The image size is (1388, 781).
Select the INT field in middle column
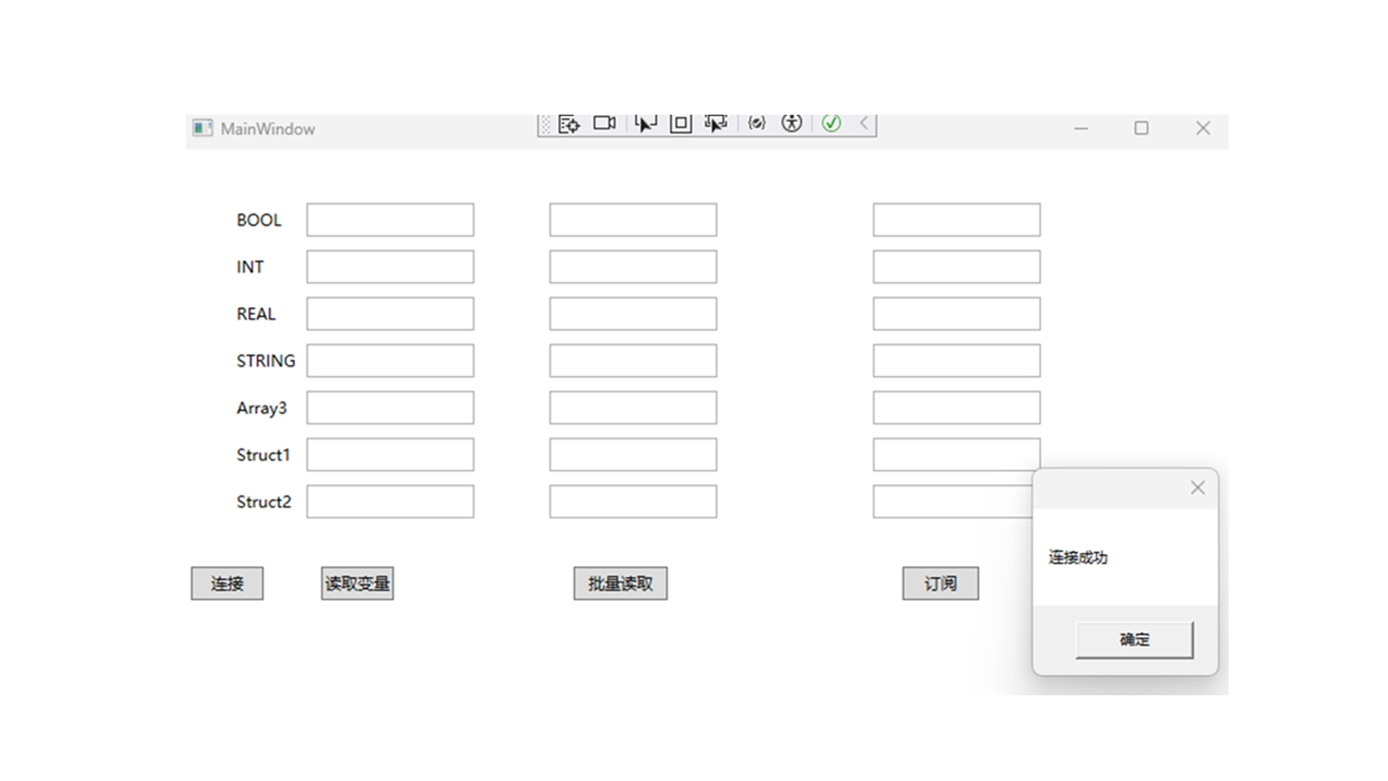[x=633, y=267]
